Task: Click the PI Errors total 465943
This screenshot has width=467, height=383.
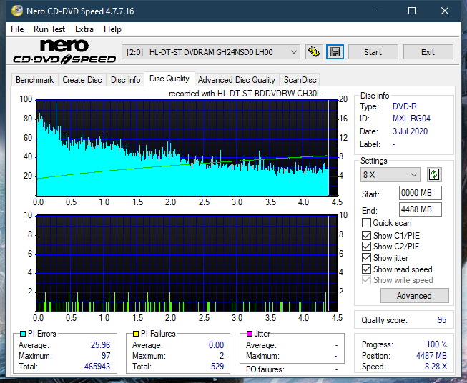Action: 97,366
